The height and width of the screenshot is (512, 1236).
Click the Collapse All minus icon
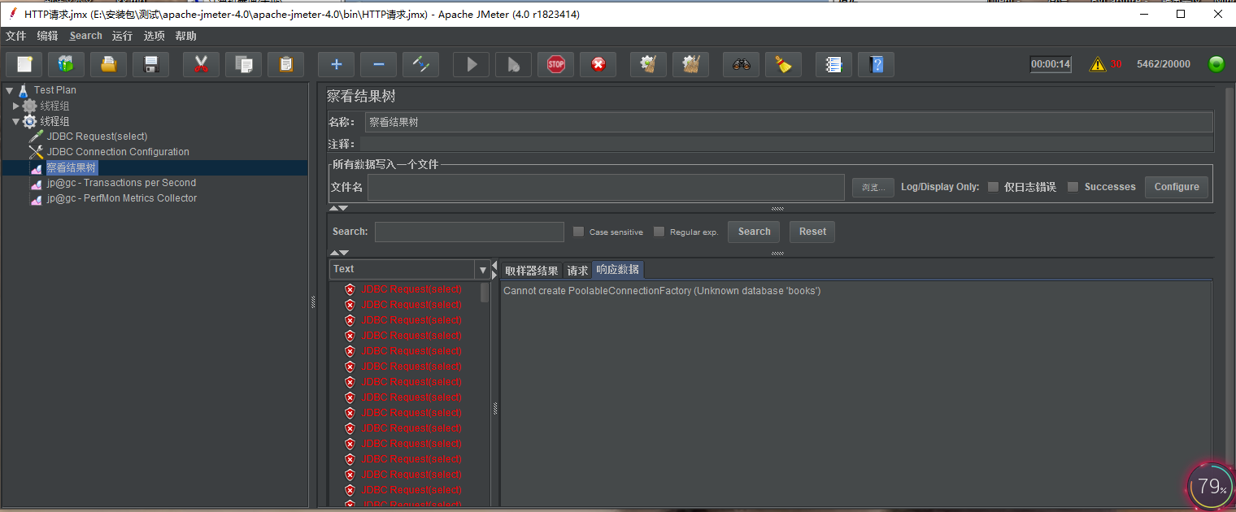[x=378, y=64]
